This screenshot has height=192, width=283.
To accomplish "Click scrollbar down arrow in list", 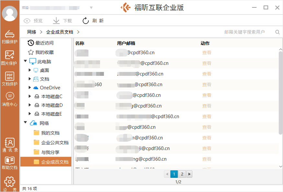I will click(280, 166).
